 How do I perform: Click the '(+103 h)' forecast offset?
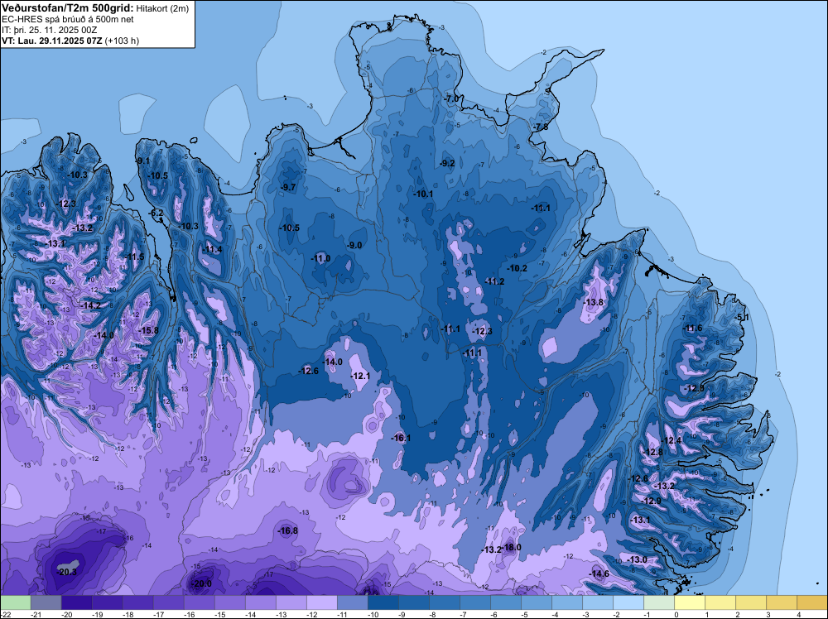[x=122, y=41]
